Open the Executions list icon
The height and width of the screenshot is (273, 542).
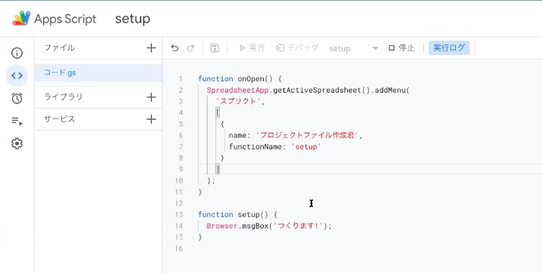click(x=17, y=121)
